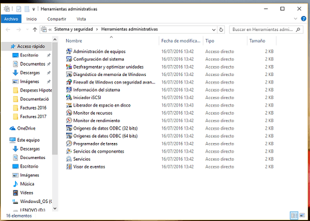
Task: Click the Help question mark icon
Action: click(x=303, y=19)
